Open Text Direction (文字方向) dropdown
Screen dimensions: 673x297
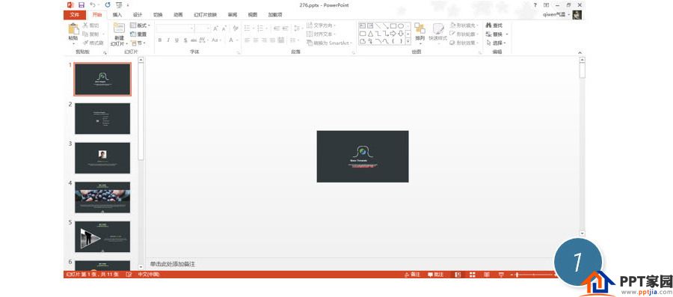click(x=321, y=25)
